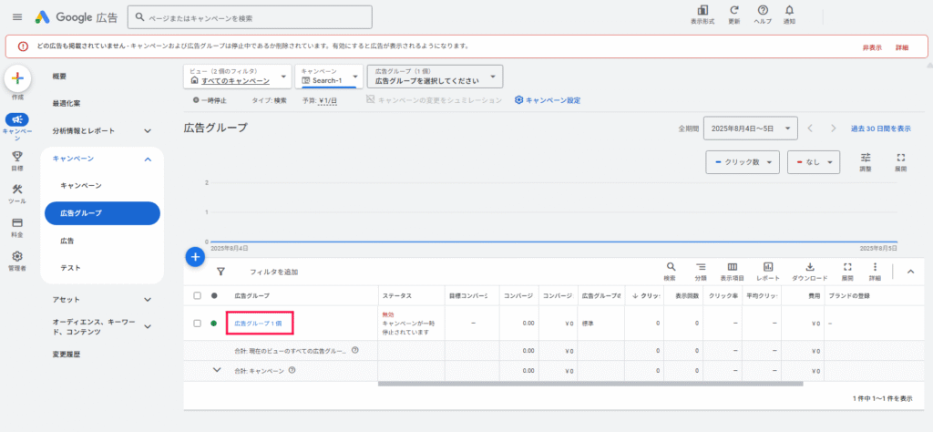The height and width of the screenshot is (432, 933).
Task: Click the 作成 plus button
Action: (17, 78)
